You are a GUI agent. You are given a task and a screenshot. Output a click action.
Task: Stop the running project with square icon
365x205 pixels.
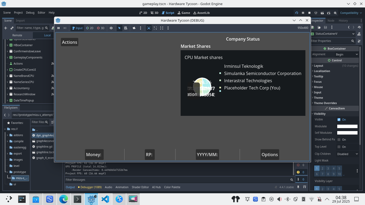(309, 13)
